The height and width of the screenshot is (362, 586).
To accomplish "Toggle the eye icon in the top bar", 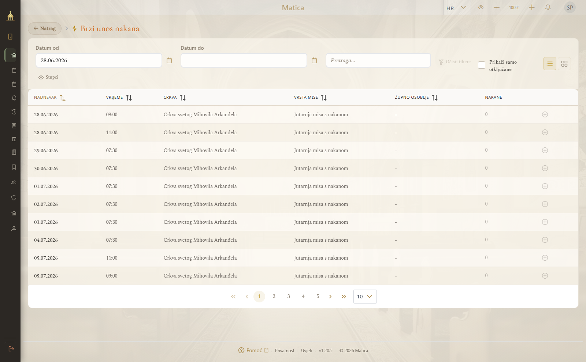I will (481, 8).
